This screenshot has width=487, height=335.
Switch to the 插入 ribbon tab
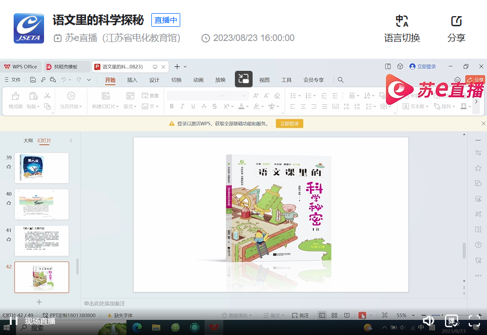tap(132, 80)
